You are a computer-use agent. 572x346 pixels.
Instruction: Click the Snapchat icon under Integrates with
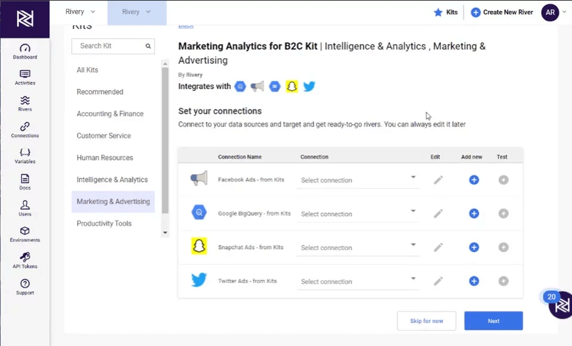click(x=292, y=86)
